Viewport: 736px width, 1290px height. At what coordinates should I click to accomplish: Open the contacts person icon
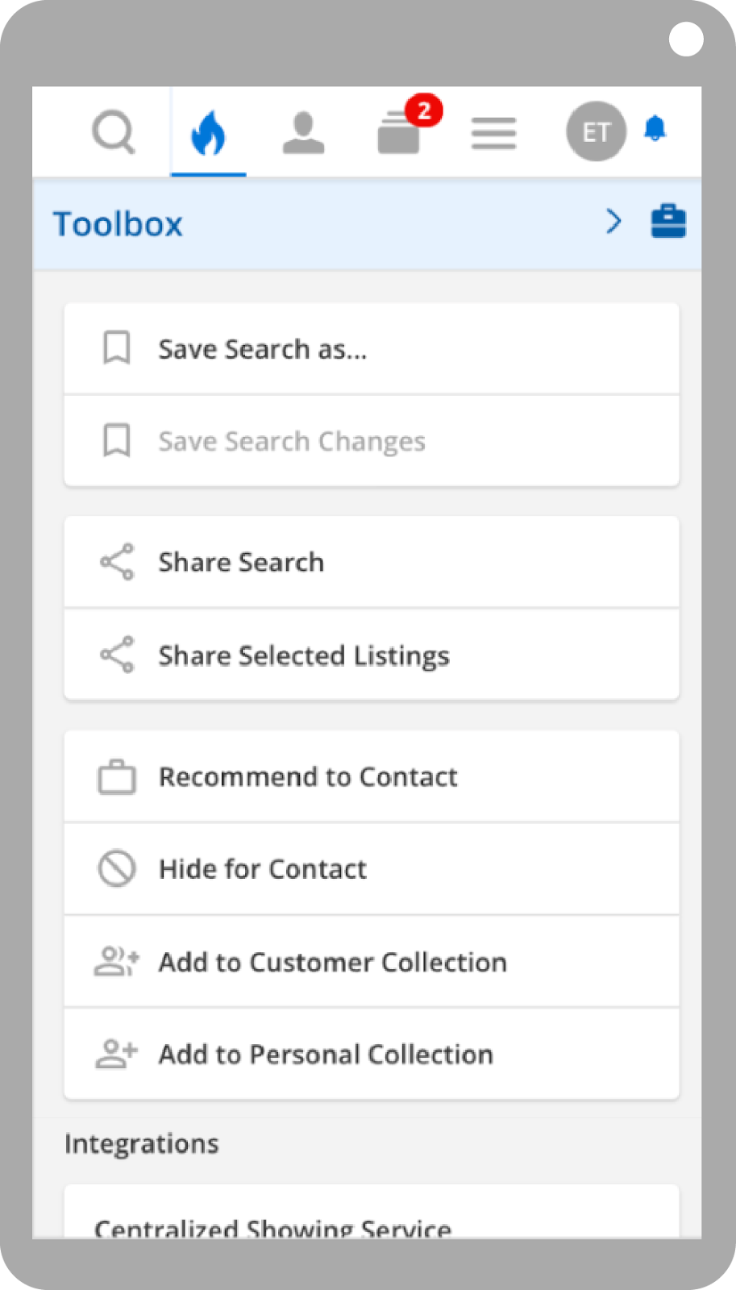[x=303, y=132]
